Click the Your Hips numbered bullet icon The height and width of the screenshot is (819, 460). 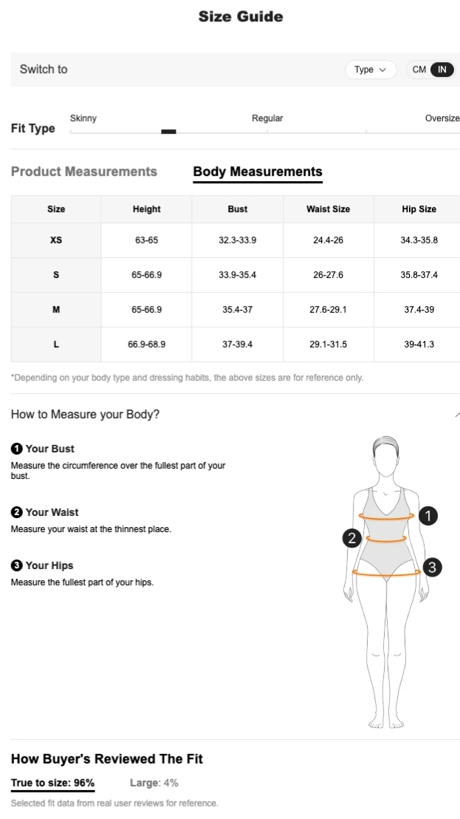tap(16, 565)
